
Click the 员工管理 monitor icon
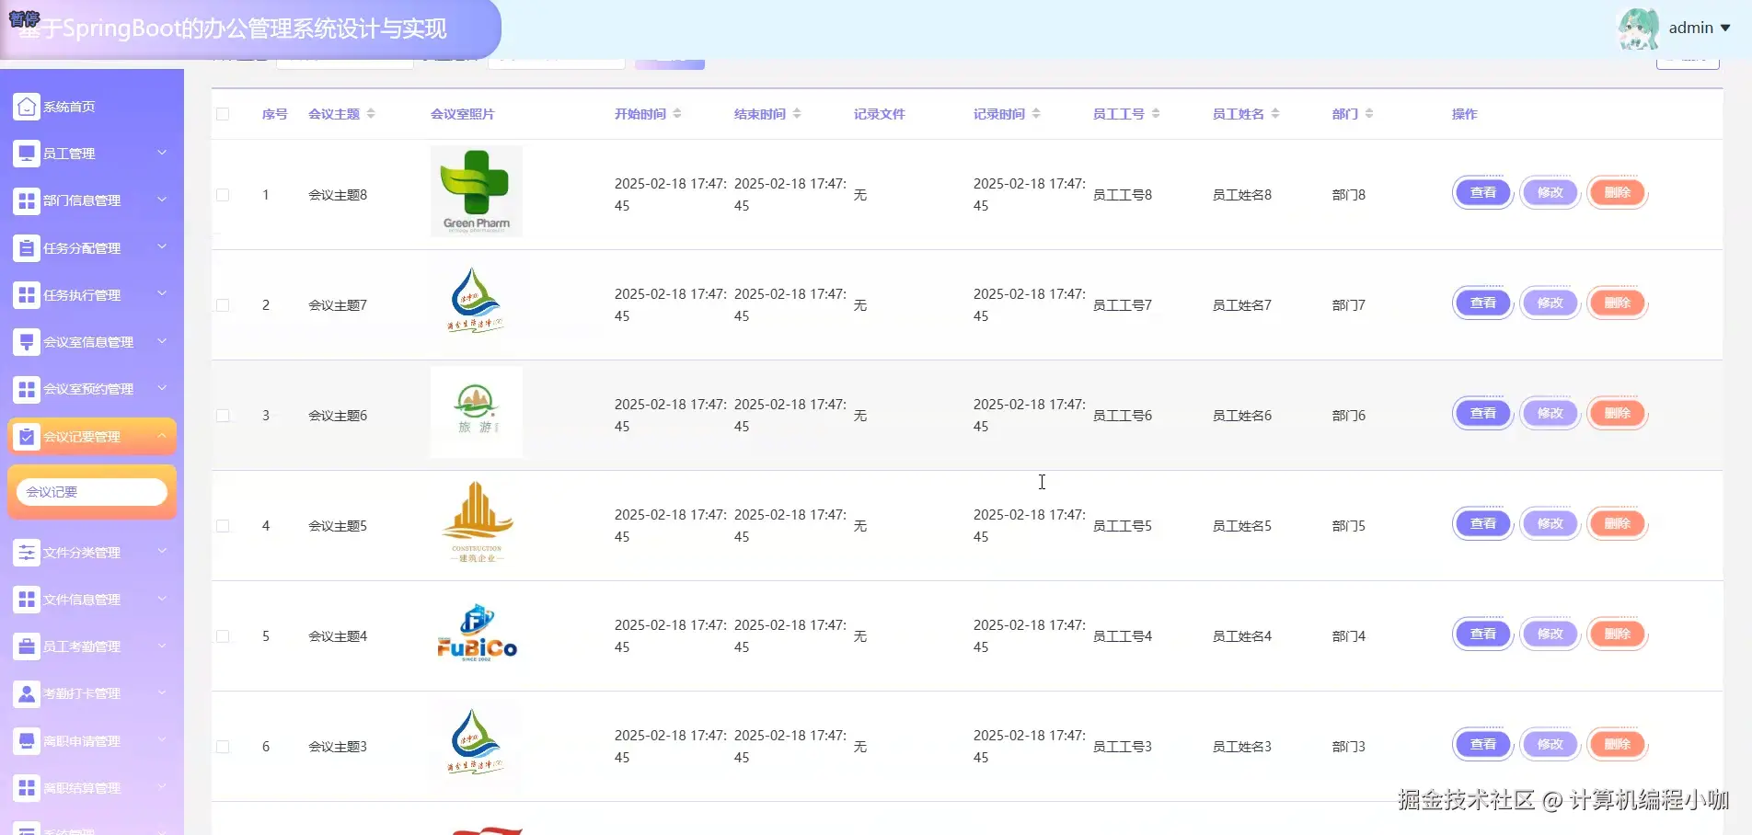(x=27, y=154)
